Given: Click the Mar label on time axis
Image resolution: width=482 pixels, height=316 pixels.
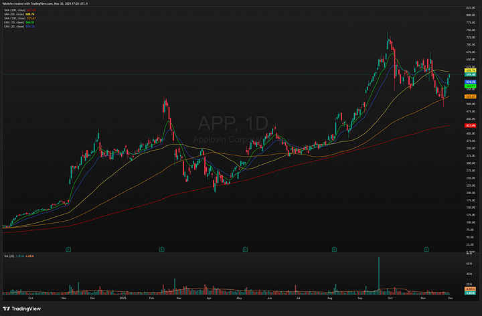Looking at the screenshot, I should click(x=179, y=298).
